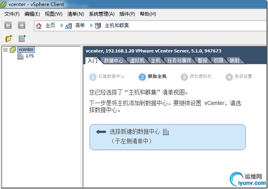The width and height of the screenshot is (268, 189).
Task: Click 清单 text in the breadcrumb bar
Action: tap(80, 26)
